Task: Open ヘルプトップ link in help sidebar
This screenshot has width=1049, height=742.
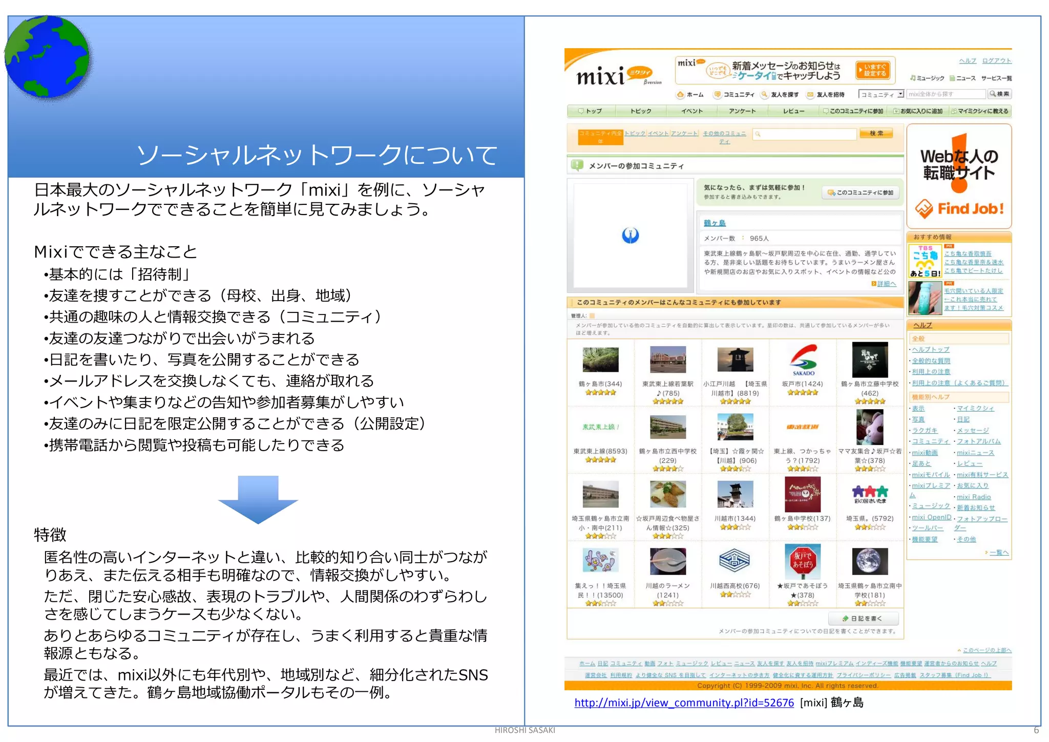Action: (930, 350)
